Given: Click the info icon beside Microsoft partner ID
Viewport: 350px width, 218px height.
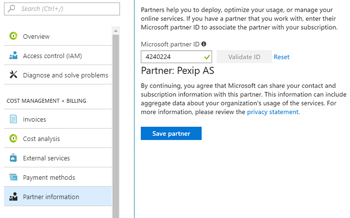Looking at the screenshot, I should pyautogui.click(x=204, y=44).
